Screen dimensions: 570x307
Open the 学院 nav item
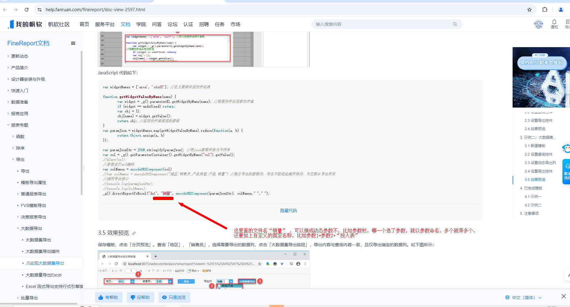tap(141, 24)
